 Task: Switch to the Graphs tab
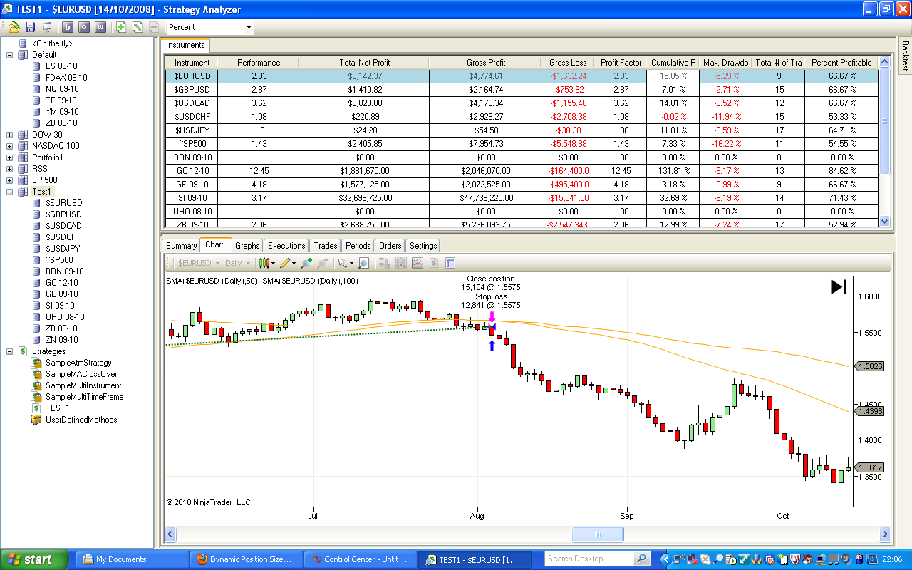tap(247, 246)
